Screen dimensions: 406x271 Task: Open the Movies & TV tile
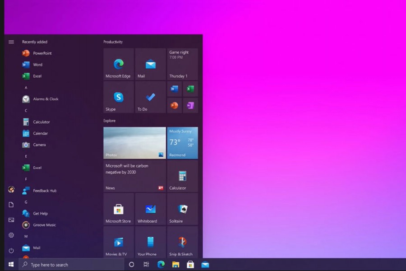(119, 243)
